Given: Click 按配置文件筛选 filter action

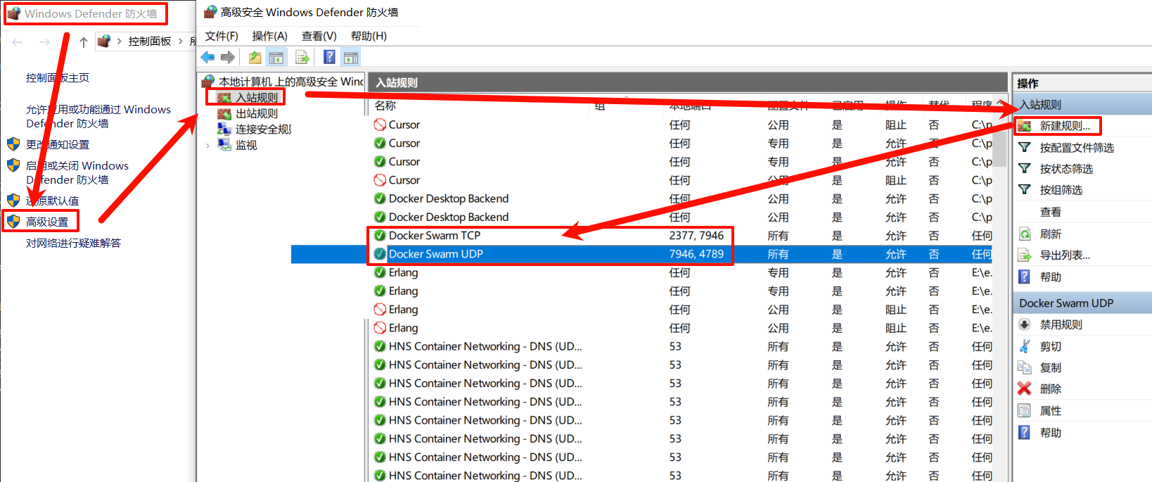Looking at the screenshot, I should coord(1076,148).
